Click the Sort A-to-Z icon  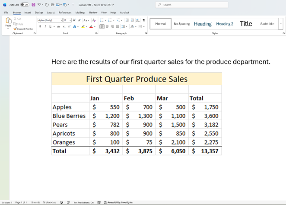point(138,20)
